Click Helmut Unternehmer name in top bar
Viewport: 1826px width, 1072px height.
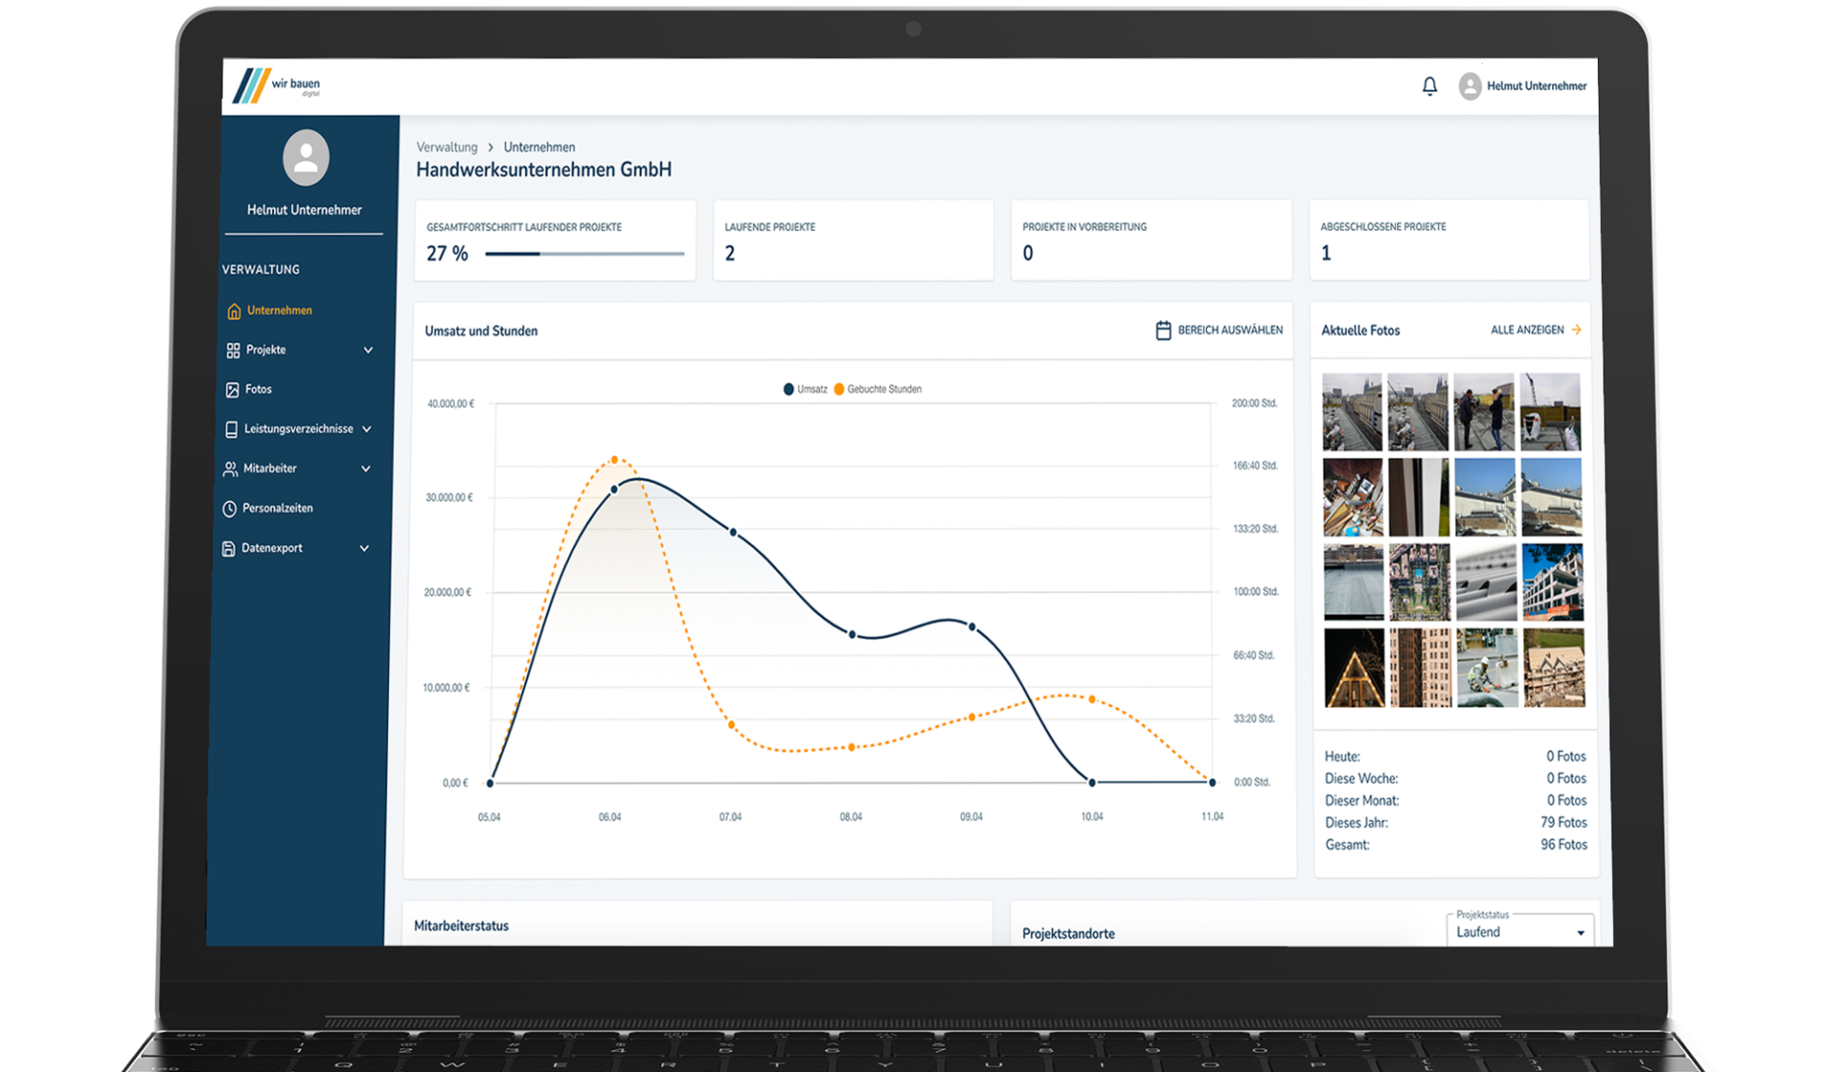click(1537, 86)
